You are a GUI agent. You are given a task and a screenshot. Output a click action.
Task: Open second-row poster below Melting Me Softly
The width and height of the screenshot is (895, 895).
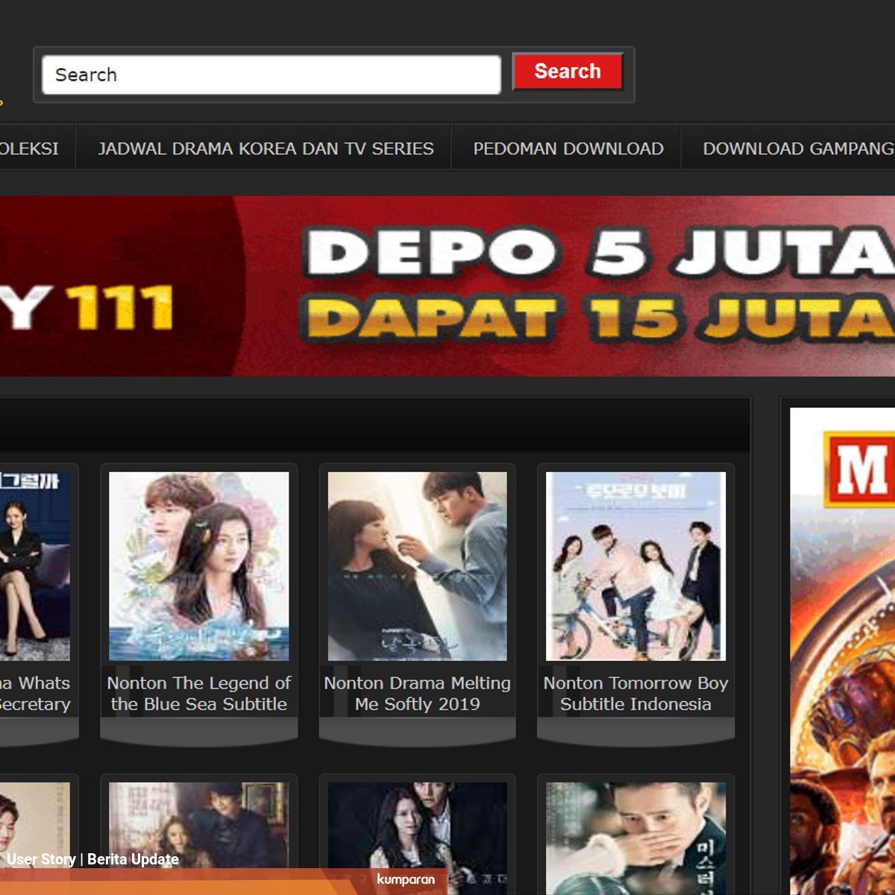(x=418, y=838)
